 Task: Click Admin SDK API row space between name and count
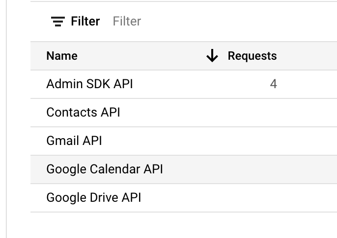[200, 84]
